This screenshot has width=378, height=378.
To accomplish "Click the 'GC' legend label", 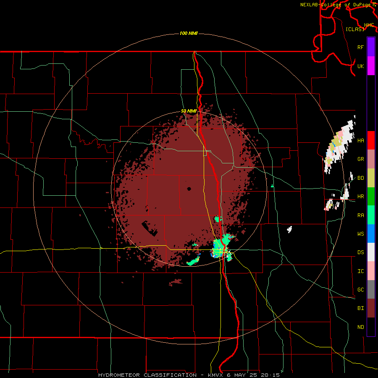I will [x=360, y=290].
